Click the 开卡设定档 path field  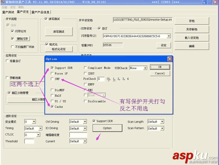(x=143, y=20)
